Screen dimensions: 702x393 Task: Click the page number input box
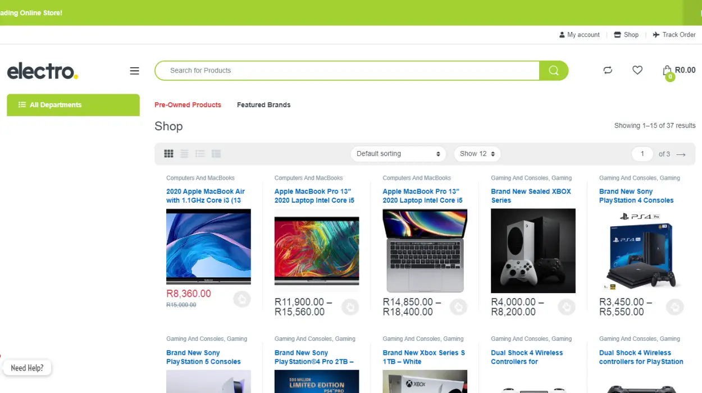pos(642,154)
